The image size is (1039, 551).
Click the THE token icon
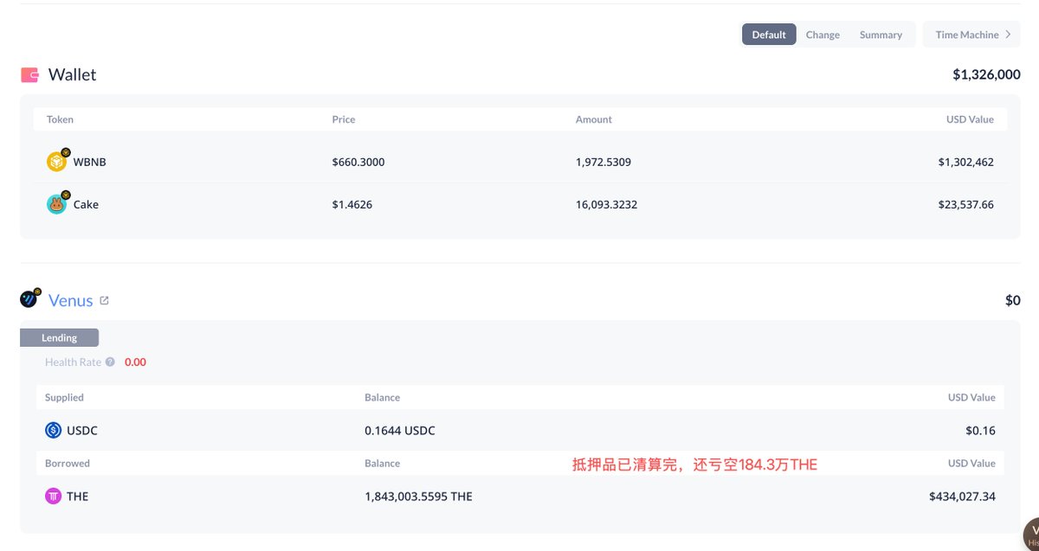54,497
